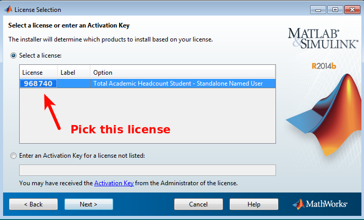Image resolution: width=364 pixels, height=220 pixels.
Task: Maximize the License Selection window
Action: click(335, 10)
